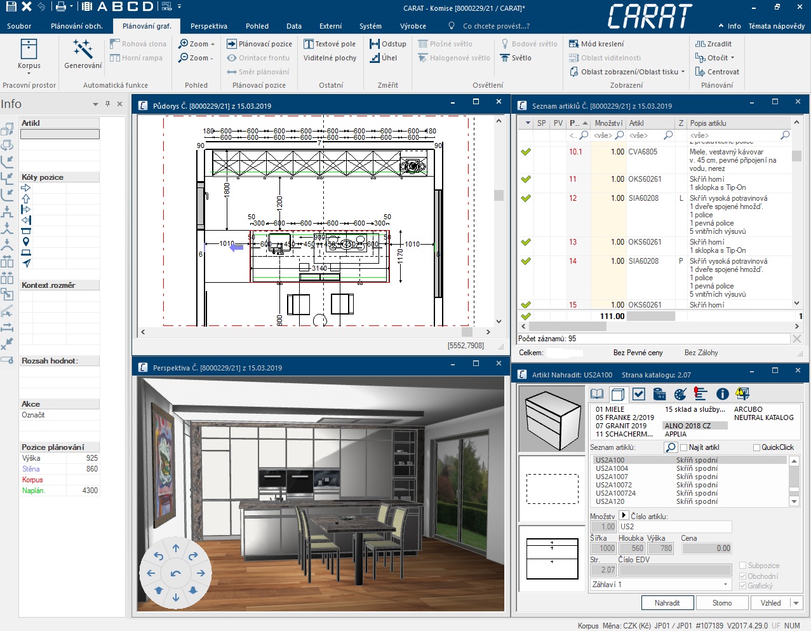Image resolution: width=811 pixels, height=631 pixels.
Task: Select the letter A variant icon
Action: (103, 6)
